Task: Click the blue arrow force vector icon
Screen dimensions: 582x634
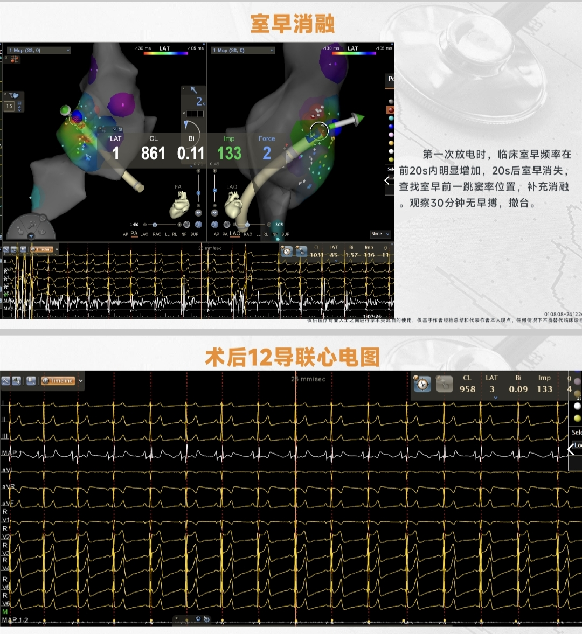Action: point(193,90)
